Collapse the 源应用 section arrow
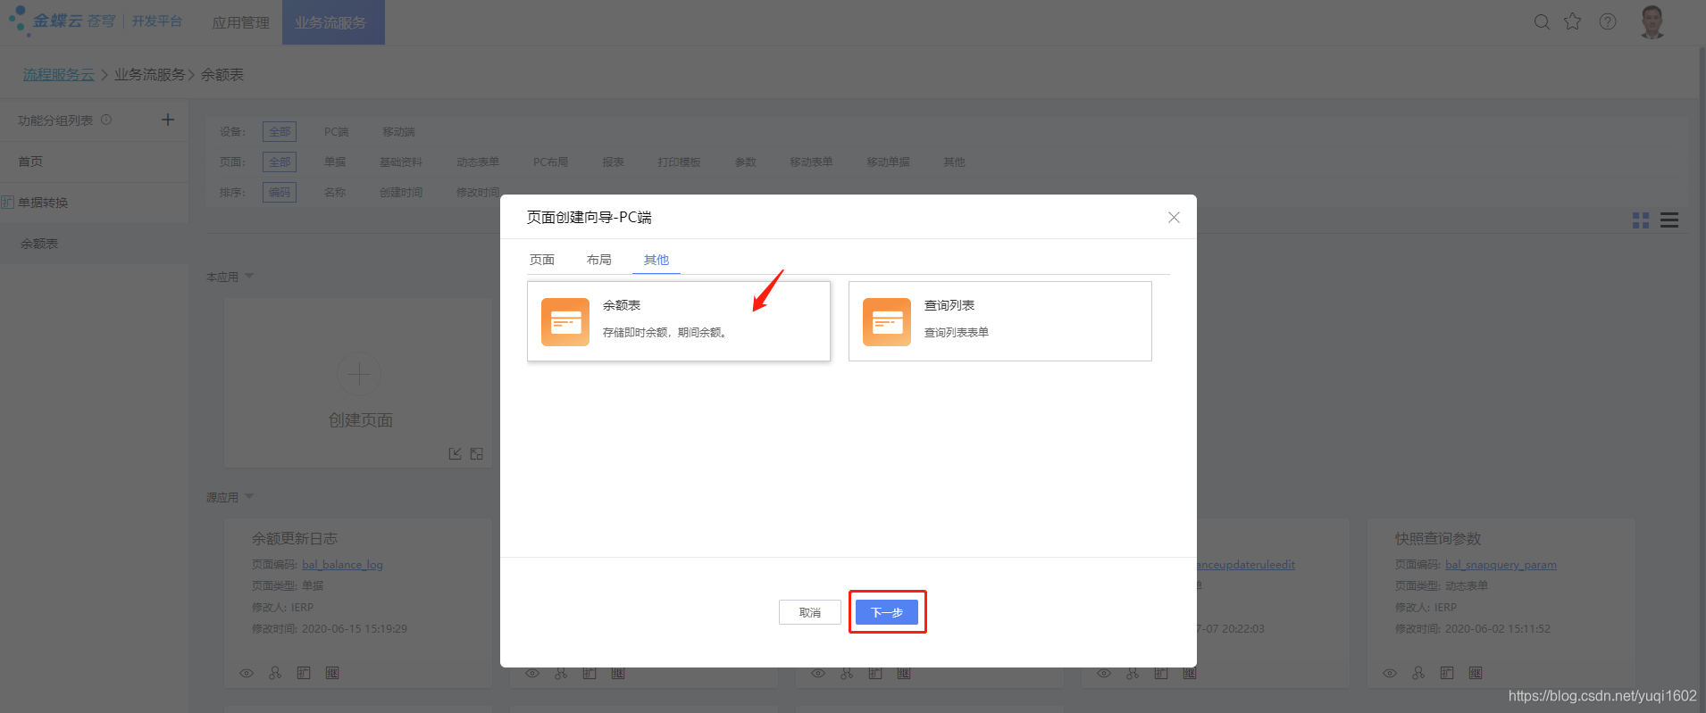Screen dimensions: 1706x713 (x=249, y=496)
